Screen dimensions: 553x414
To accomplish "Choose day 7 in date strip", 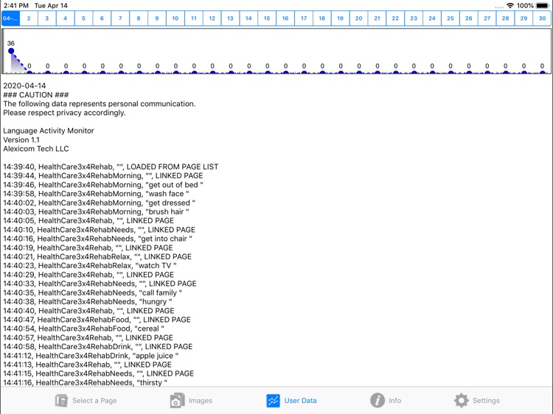I will pyautogui.click(x=120, y=18).
